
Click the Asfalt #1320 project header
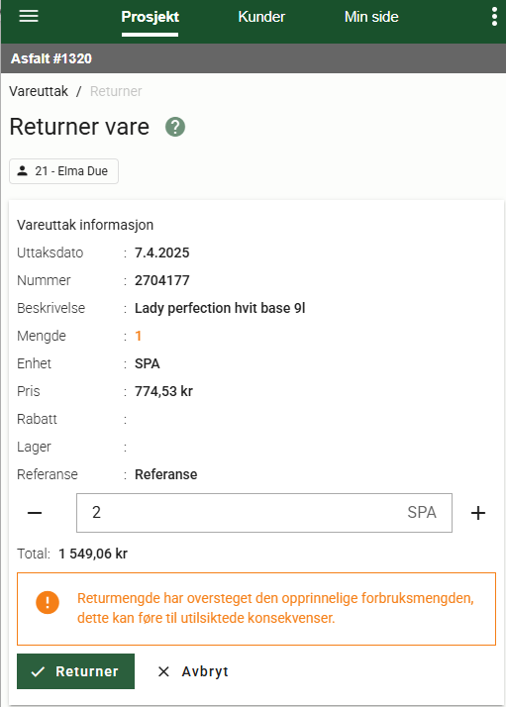click(51, 58)
